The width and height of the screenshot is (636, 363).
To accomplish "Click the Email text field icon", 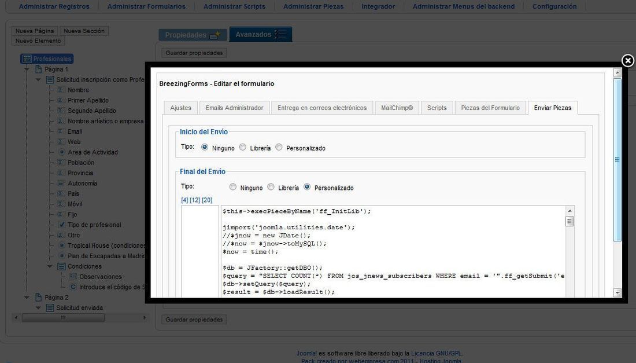I will point(61,131).
